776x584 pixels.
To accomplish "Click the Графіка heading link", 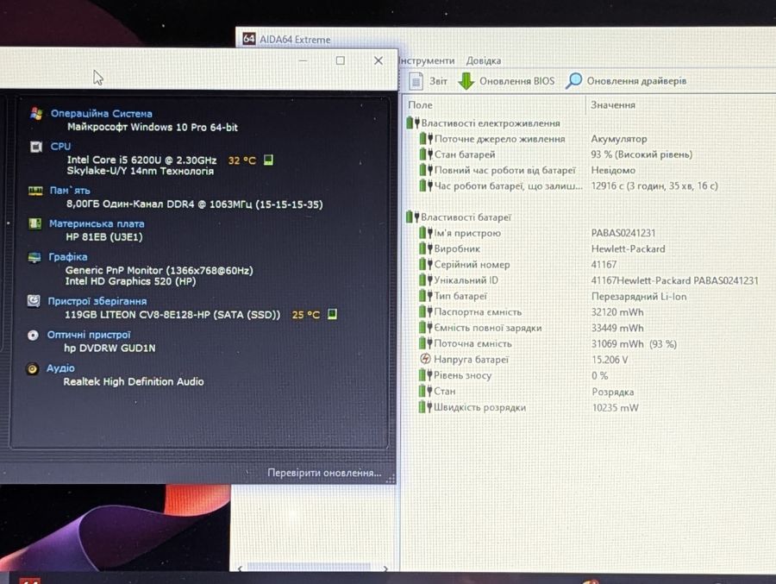I will coord(68,256).
